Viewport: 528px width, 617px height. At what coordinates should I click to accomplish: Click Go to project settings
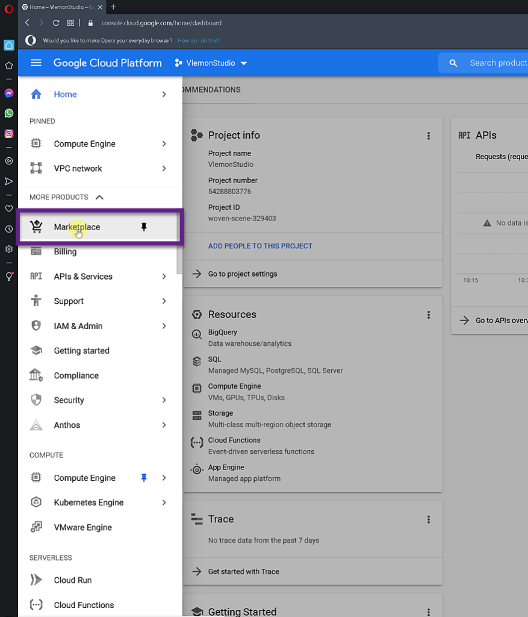[243, 274]
